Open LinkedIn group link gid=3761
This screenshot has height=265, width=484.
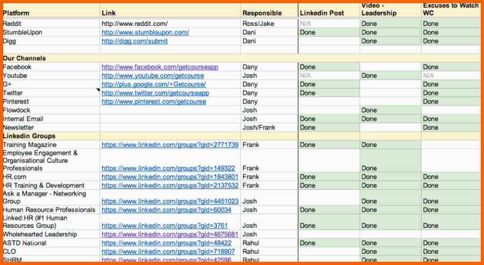tap(165, 226)
